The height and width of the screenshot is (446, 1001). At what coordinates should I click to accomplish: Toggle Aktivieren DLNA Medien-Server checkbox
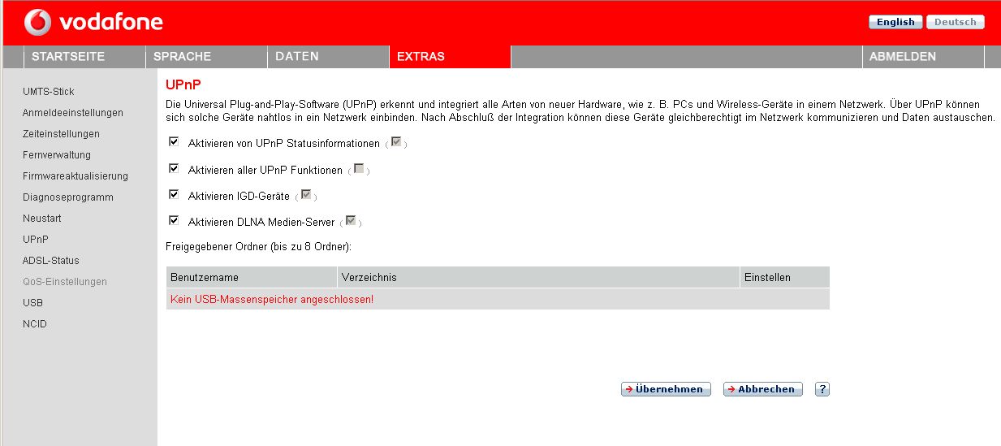(173, 219)
